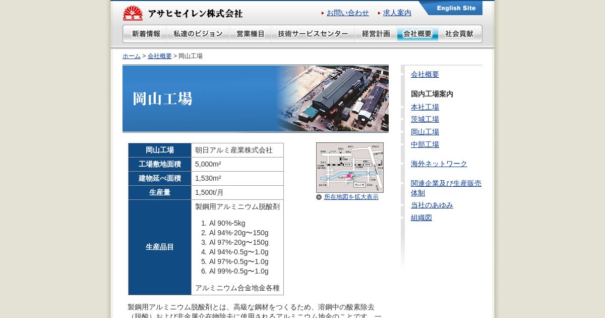
Task: Select list item Al 94%-20g〜150g
Action: point(239,233)
